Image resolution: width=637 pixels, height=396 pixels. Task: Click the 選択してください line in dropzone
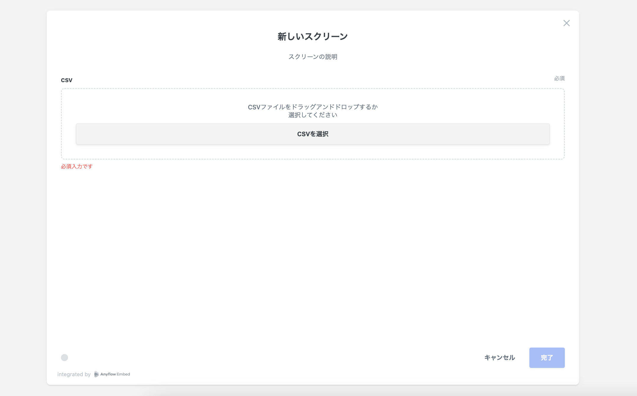(x=313, y=115)
